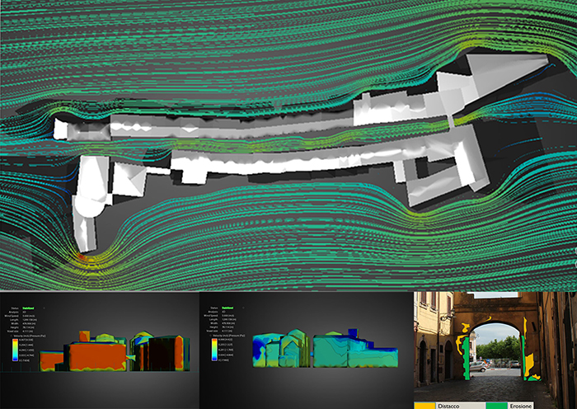577x409 pixels.
Task: Click the "Erosione" legend label
Action: (521, 406)
